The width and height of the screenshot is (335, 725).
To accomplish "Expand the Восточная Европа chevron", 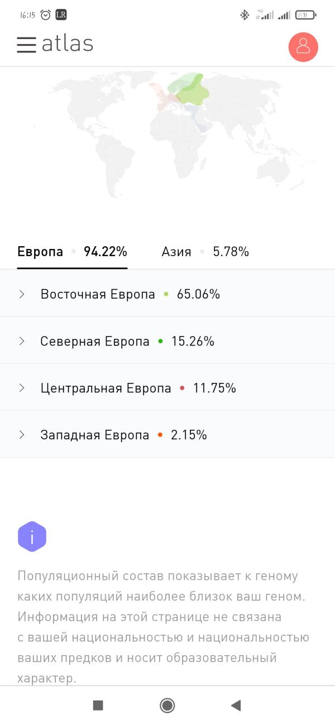I will tap(22, 294).
